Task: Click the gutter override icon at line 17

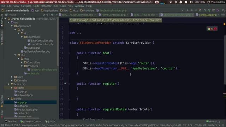Action: (x=65, y=83)
